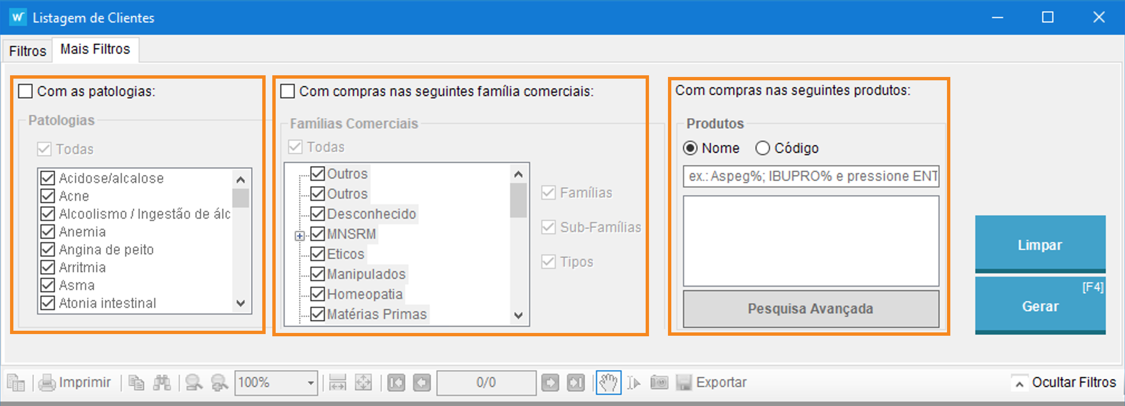Expand the MNSRM tree node
This screenshot has width=1125, height=406.
click(300, 236)
